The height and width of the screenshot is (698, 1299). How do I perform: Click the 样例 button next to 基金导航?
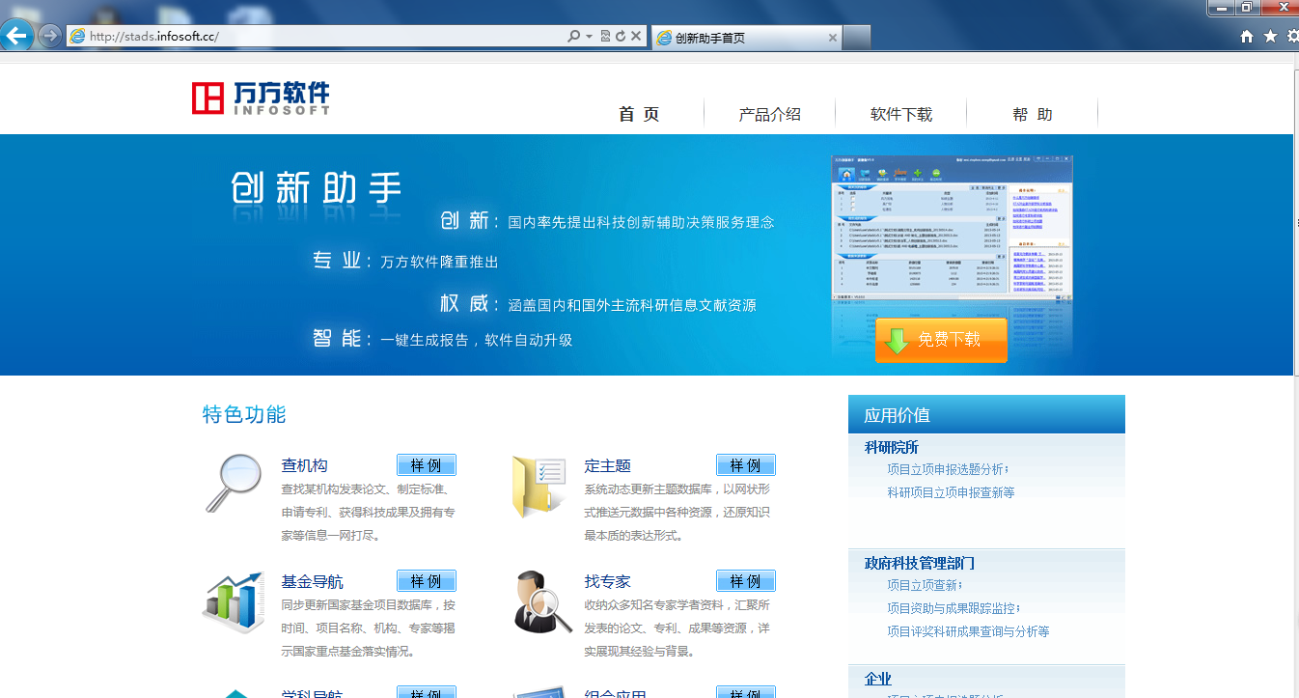click(x=427, y=581)
